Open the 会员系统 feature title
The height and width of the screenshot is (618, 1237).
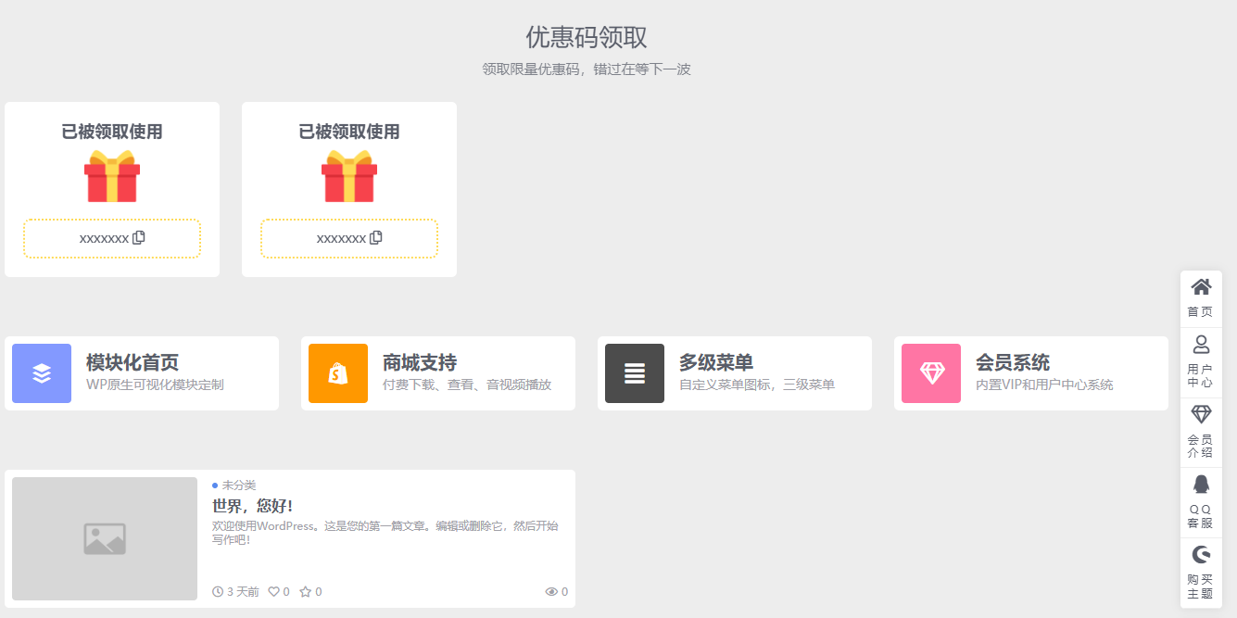[x=1012, y=362]
